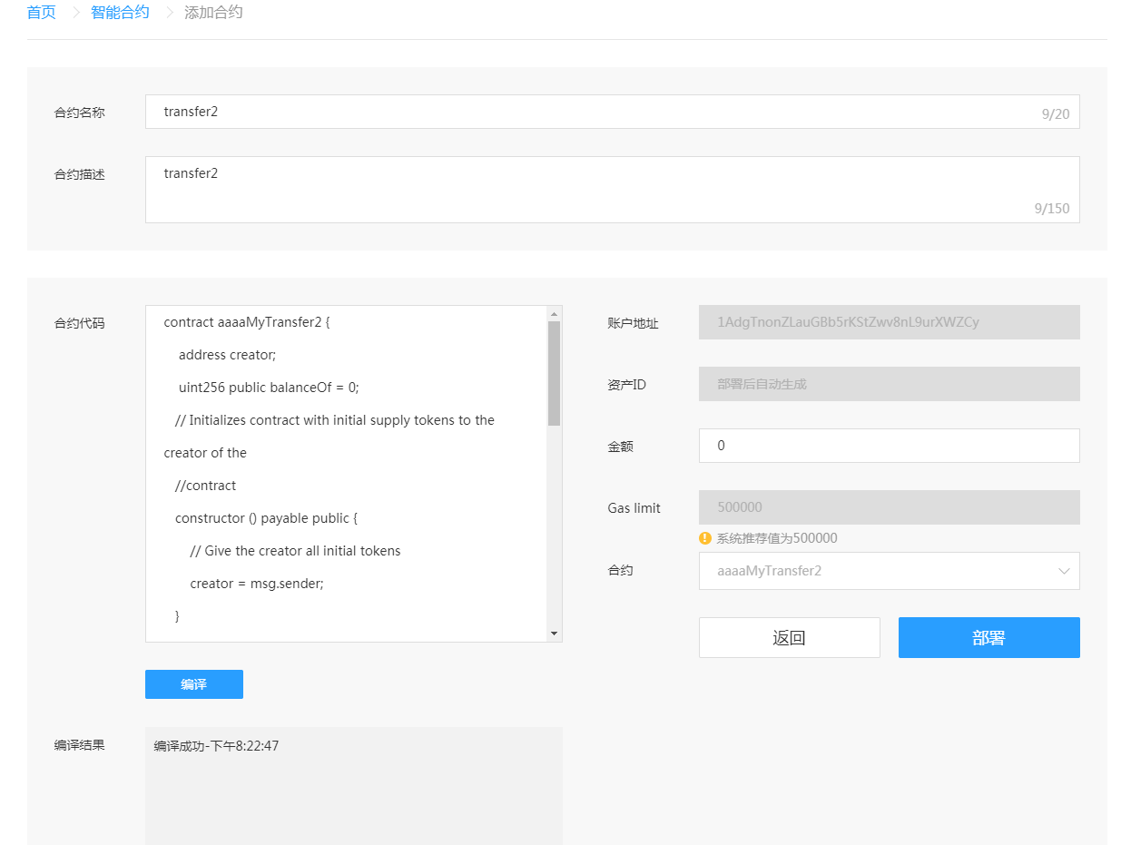The width and height of the screenshot is (1131, 845).
Task: Click the code editor's vertical scrollbar thumb
Action: pos(554,373)
